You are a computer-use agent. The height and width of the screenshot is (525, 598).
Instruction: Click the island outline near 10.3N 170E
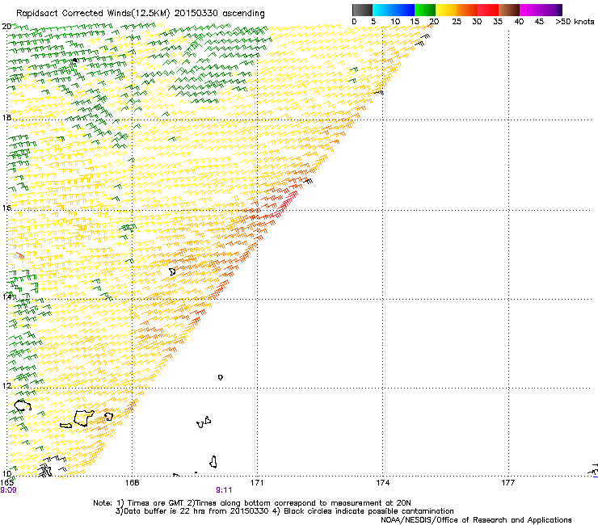[213, 462]
